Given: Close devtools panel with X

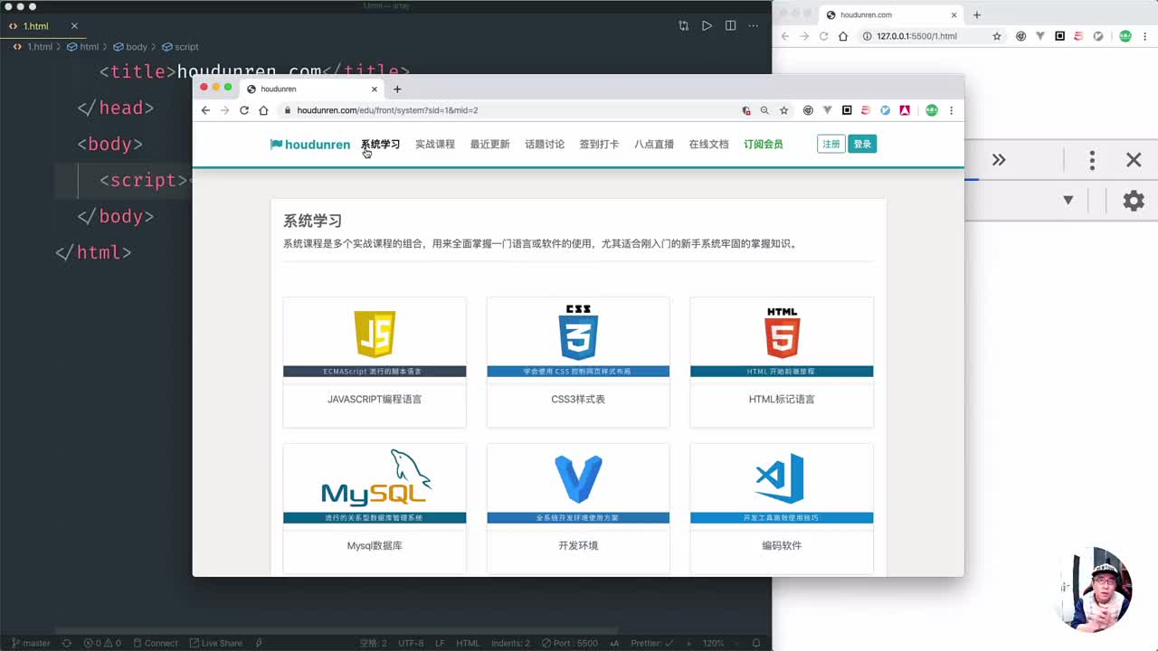Looking at the screenshot, I should click(x=1134, y=160).
